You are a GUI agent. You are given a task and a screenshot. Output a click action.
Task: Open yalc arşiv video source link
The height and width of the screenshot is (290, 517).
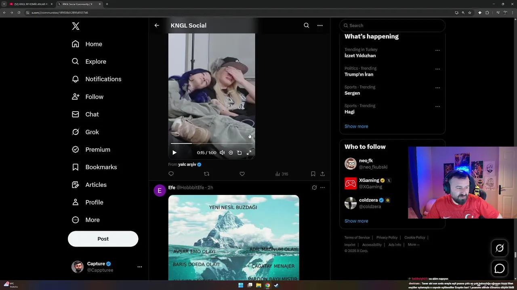click(187, 164)
